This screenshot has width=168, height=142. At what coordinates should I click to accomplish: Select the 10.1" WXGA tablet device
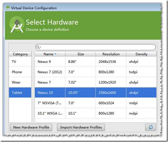(x=96, y=113)
